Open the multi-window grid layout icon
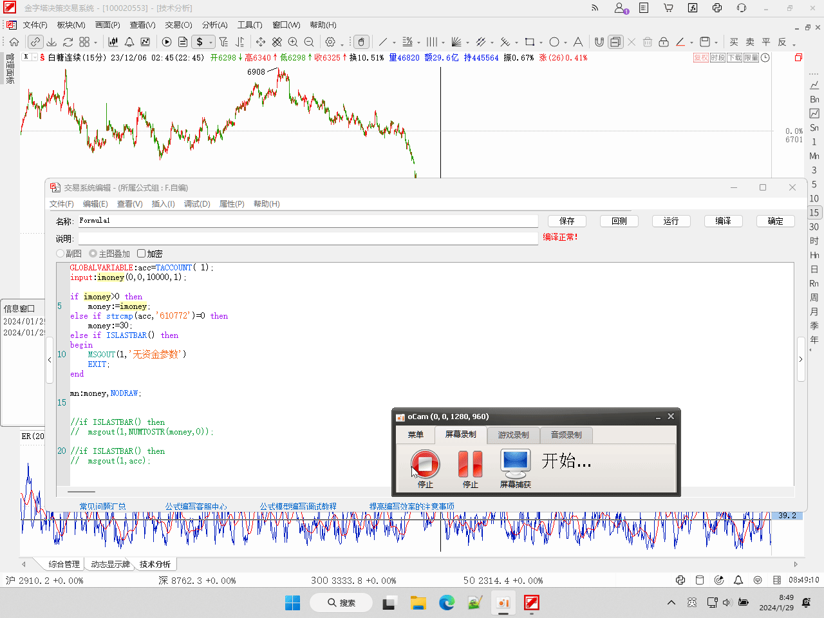The height and width of the screenshot is (618, 824). click(x=84, y=42)
